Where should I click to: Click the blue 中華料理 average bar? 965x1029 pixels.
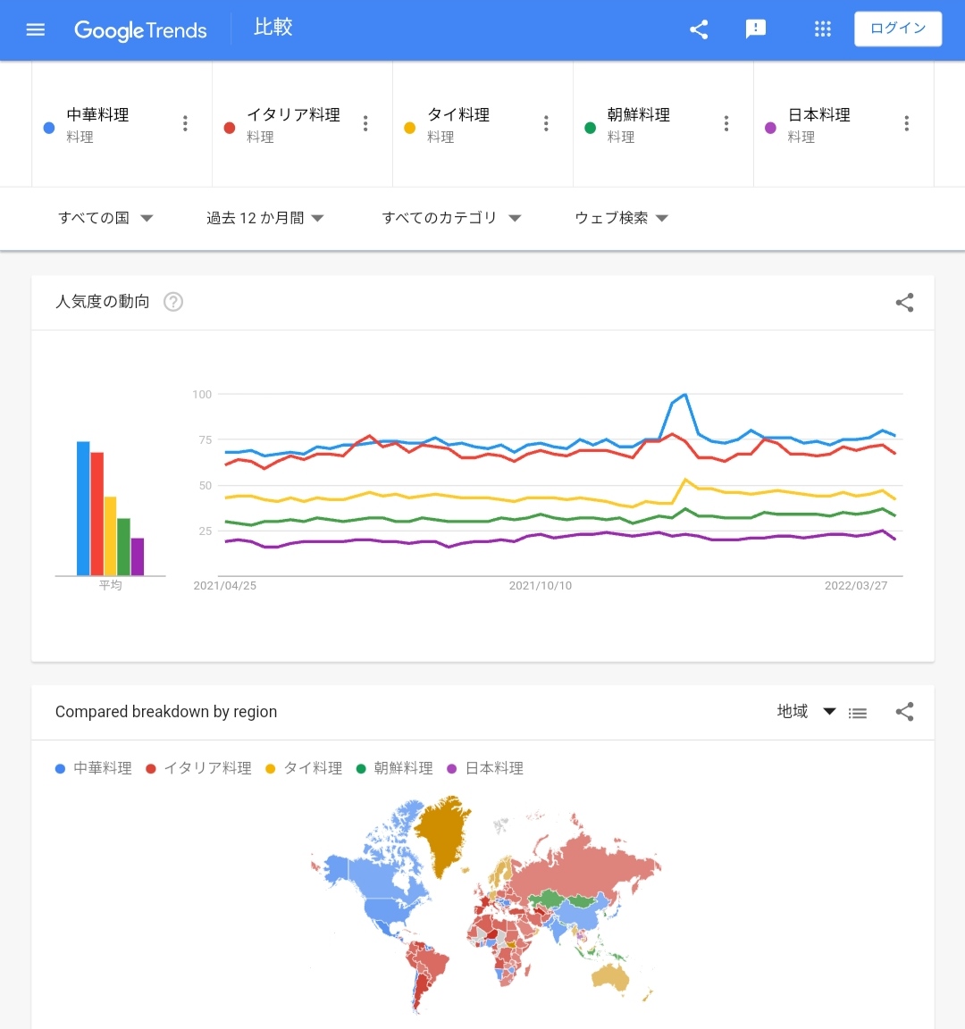tap(83, 508)
